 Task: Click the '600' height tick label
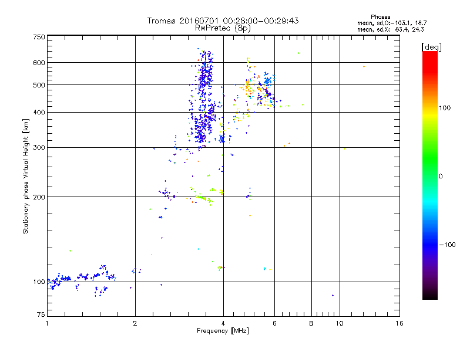[x=39, y=63]
